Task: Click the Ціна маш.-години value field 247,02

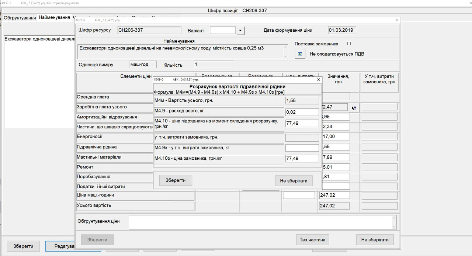Action: (334, 195)
